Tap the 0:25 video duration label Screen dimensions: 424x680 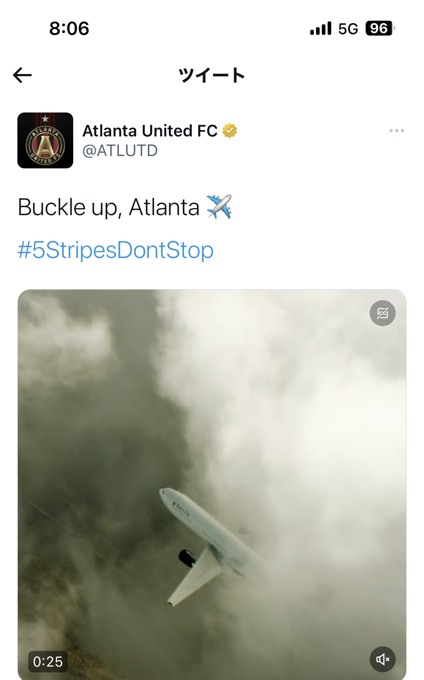[48, 661]
